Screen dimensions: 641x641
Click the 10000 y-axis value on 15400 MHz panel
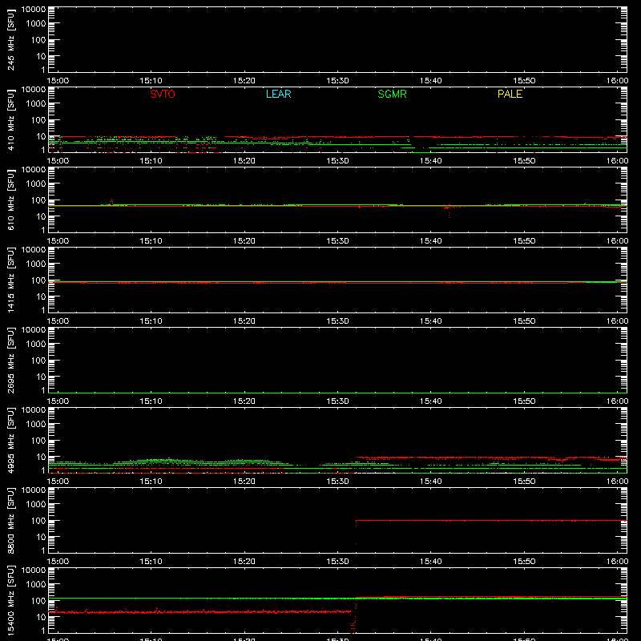[34, 570]
